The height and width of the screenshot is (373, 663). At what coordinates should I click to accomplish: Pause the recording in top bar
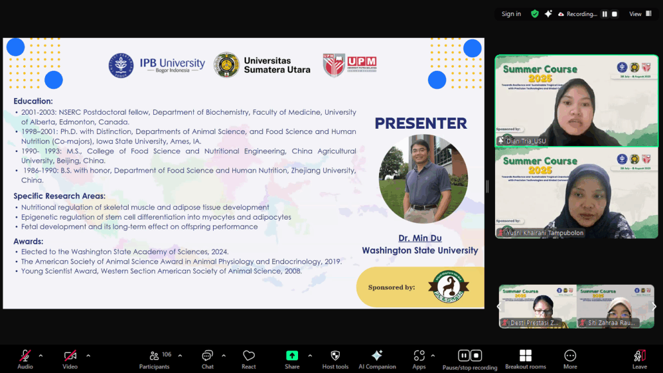(604, 14)
